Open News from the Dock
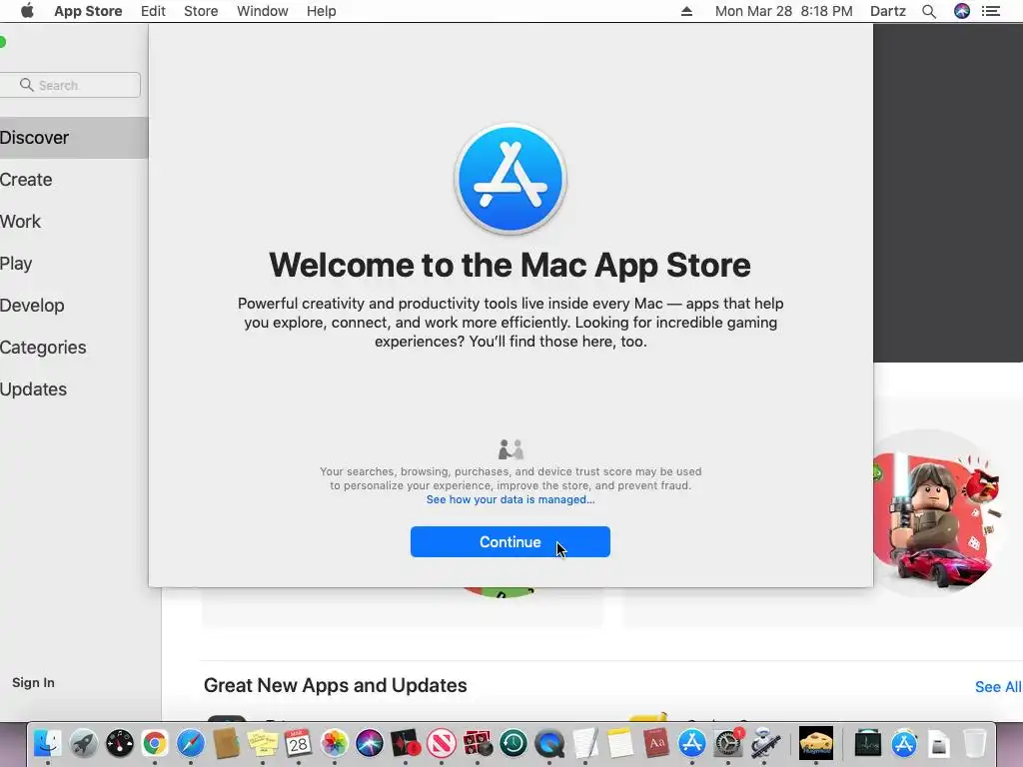 point(441,743)
